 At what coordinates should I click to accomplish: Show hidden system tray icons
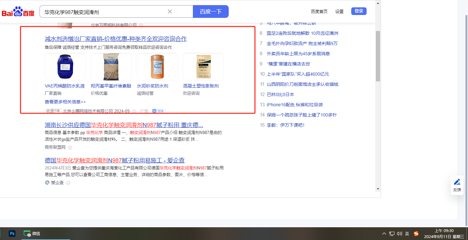(x=384, y=234)
